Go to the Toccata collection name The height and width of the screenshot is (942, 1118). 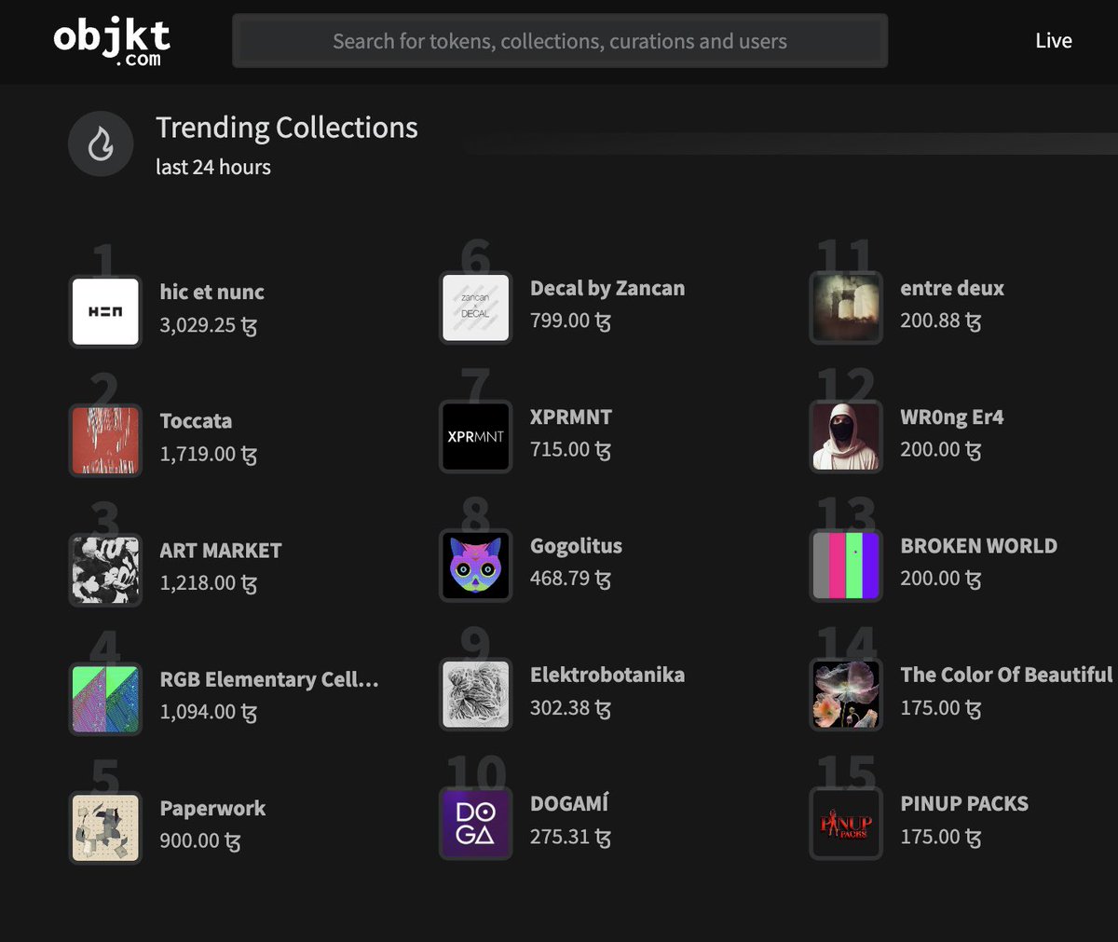tap(196, 420)
